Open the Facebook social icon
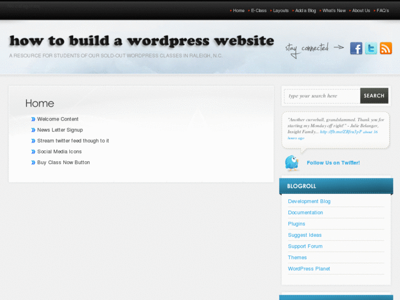Screen dimensions: 400x300 point(356,48)
